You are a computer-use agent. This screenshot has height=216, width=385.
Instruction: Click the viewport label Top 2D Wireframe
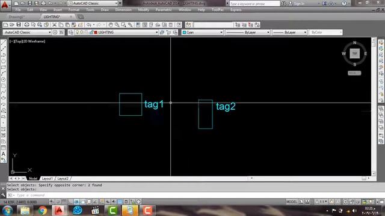tap(27, 41)
